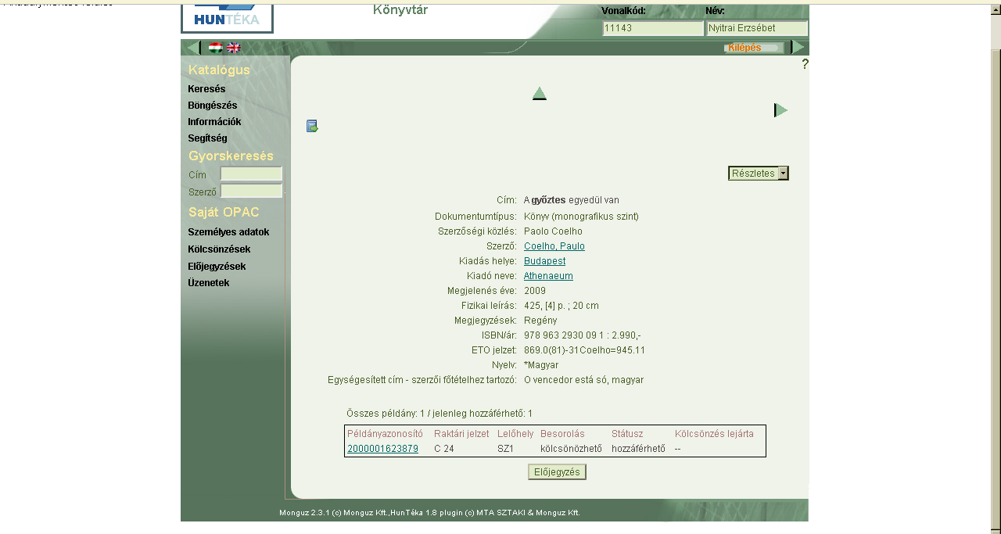The image size is (1001, 534).
Task: Follow the Coelho, Paulo author link
Action: click(x=554, y=246)
